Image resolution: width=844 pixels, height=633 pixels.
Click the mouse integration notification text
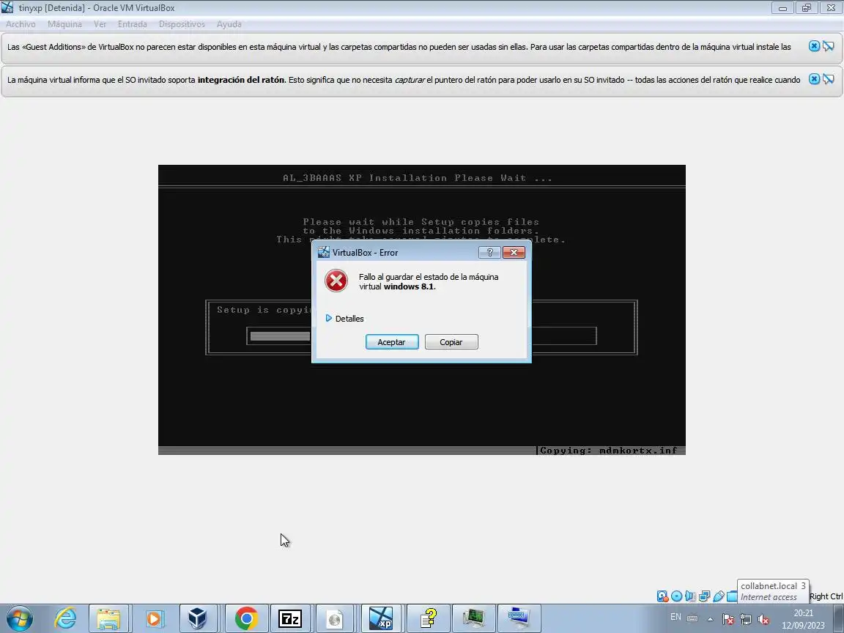404,80
